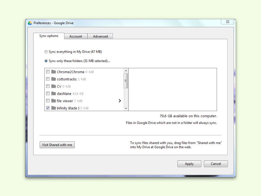The image size is (261, 196).
Task: Click the Infinity Blade I folder icon
Action: [54, 108]
